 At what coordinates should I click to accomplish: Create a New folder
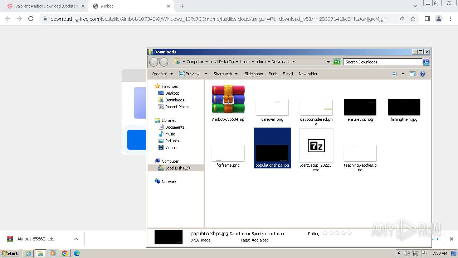tap(308, 74)
